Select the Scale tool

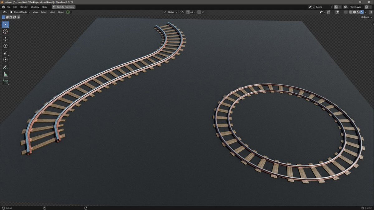click(x=5, y=52)
